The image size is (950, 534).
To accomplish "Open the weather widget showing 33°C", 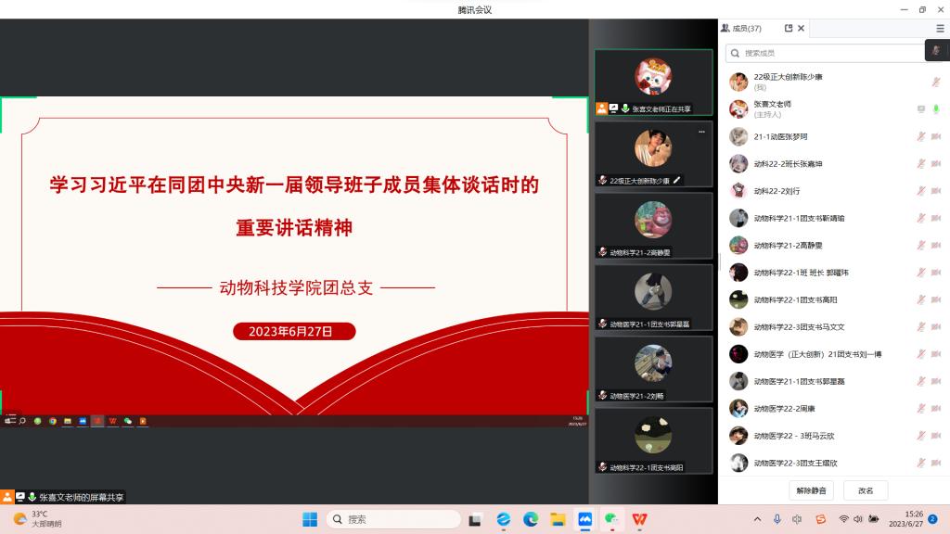I will coord(37,519).
